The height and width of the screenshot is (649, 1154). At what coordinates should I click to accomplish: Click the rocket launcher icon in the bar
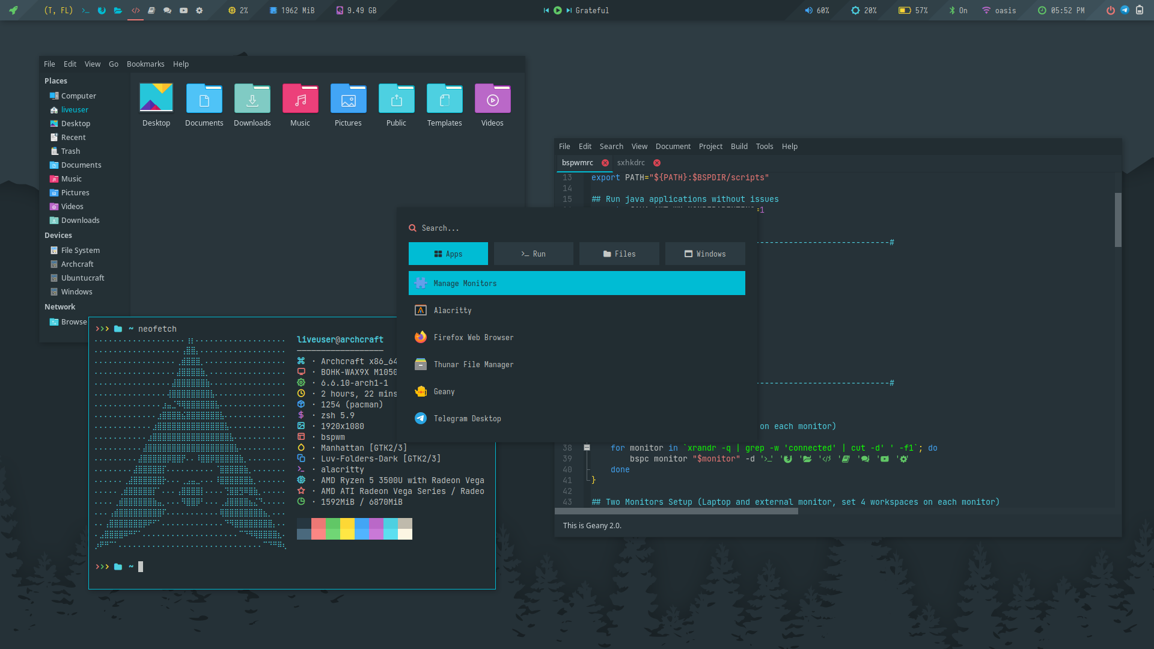pos(13,10)
